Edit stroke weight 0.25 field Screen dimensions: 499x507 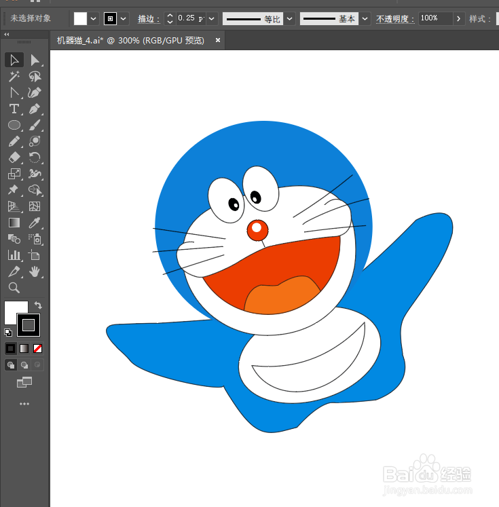pyautogui.click(x=191, y=18)
